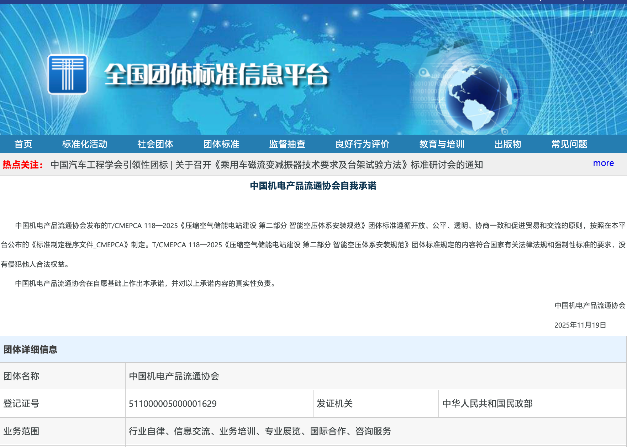The image size is (627, 447).
Task: Open the 中国汽车工程学会引领性团标 news headline
Action: pos(267,165)
